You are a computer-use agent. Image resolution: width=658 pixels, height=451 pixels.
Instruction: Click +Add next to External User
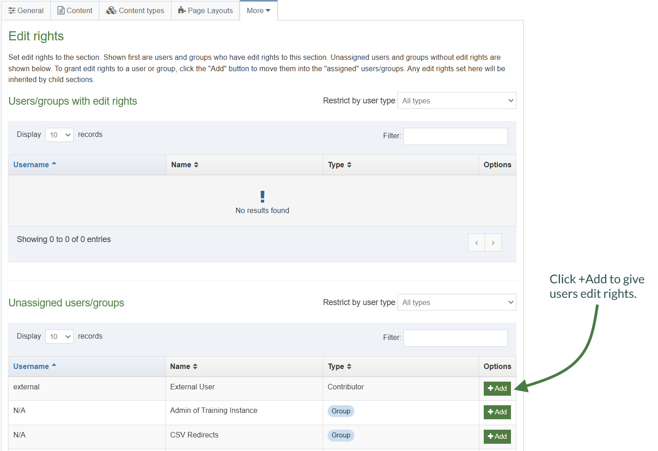(497, 388)
